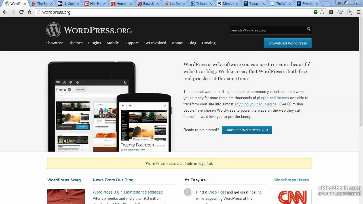Open the Blog navigation item
363x204 pixels.
pyautogui.click(x=192, y=43)
